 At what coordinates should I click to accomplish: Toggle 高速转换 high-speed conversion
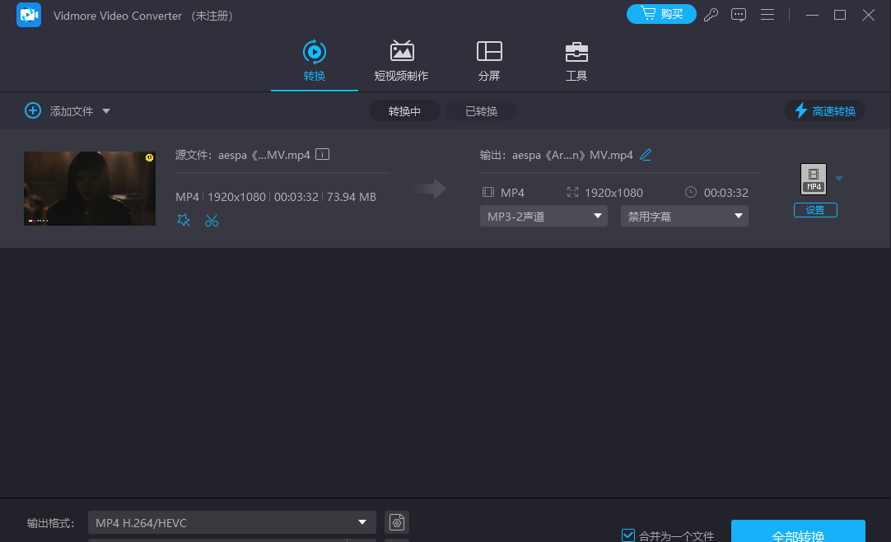pyautogui.click(x=824, y=110)
